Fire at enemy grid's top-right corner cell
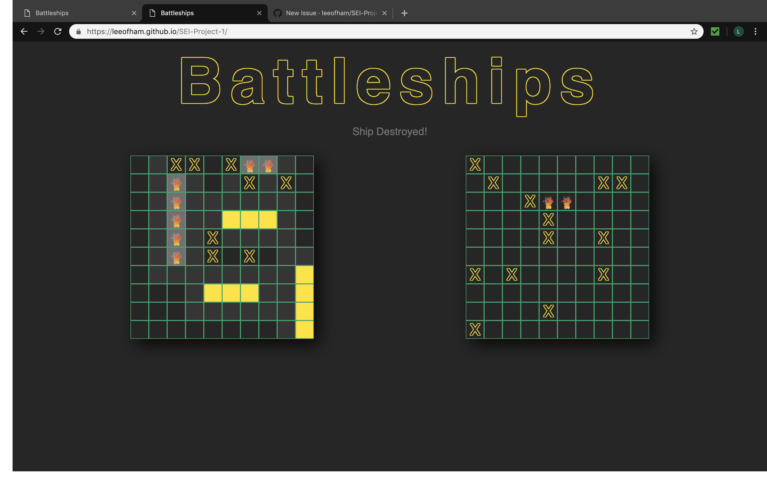 point(640,165)
